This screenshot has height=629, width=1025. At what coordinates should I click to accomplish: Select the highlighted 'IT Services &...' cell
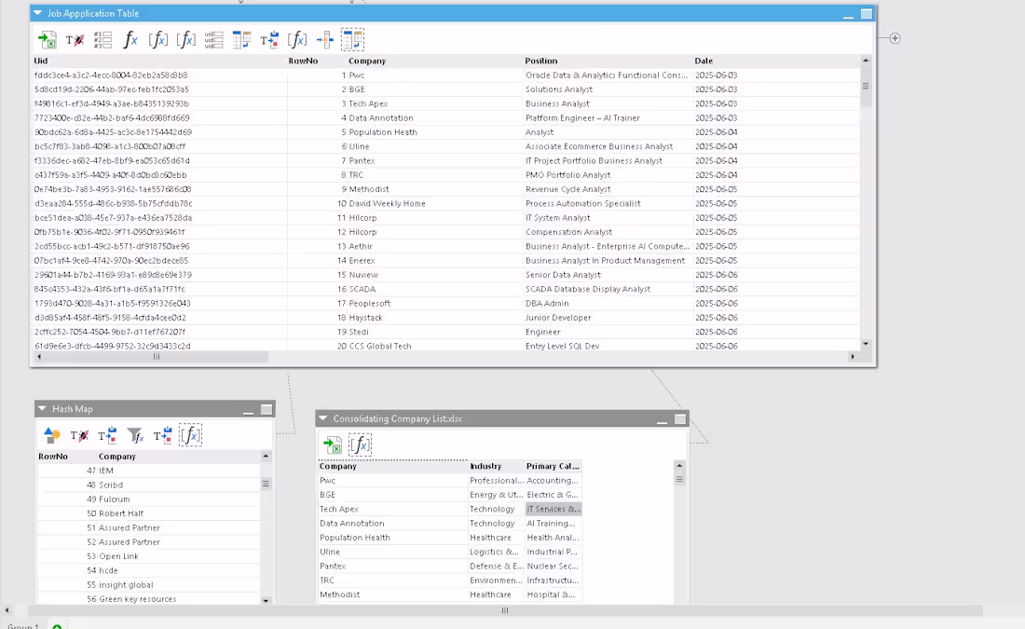pyautogui.click(x=553, y=509)
